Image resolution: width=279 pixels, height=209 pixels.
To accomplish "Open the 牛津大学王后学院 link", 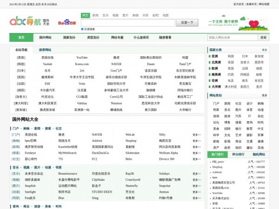I will coord(82,77).
